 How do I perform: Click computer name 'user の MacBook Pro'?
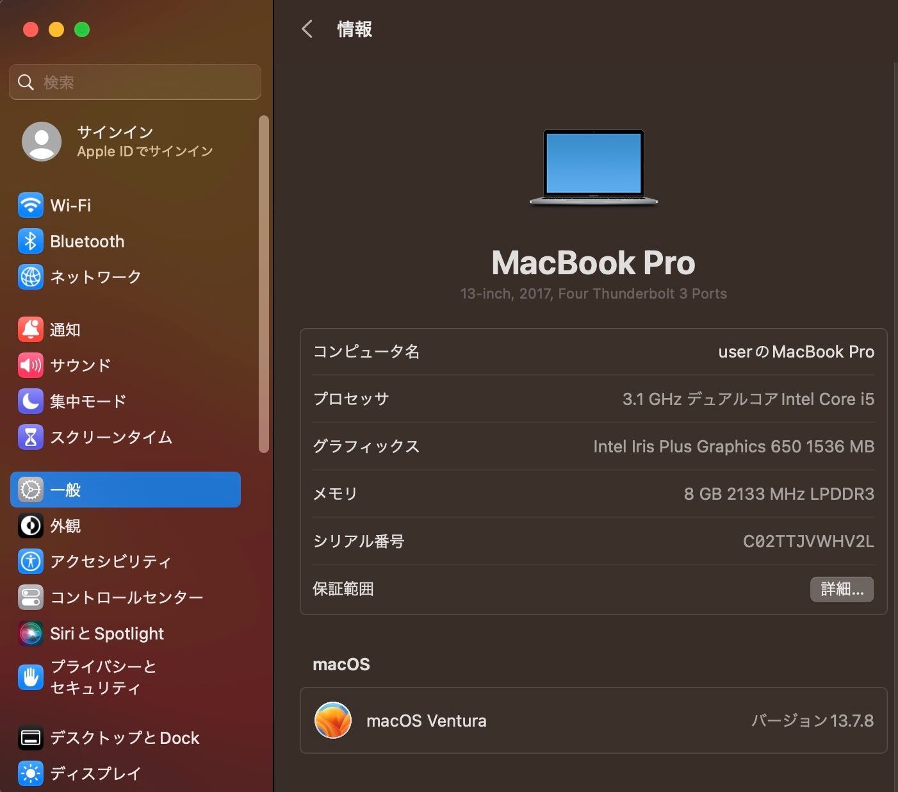tap(796, 352)
